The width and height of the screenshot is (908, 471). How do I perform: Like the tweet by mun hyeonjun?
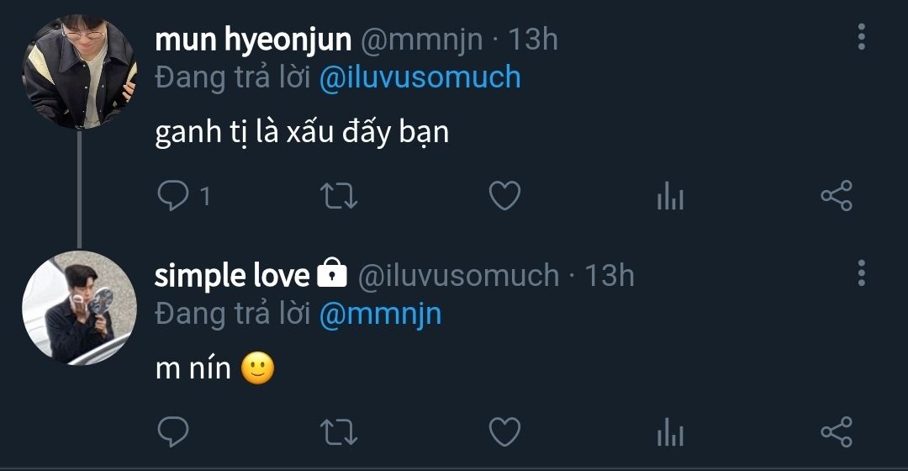click(x=504, y=196)
